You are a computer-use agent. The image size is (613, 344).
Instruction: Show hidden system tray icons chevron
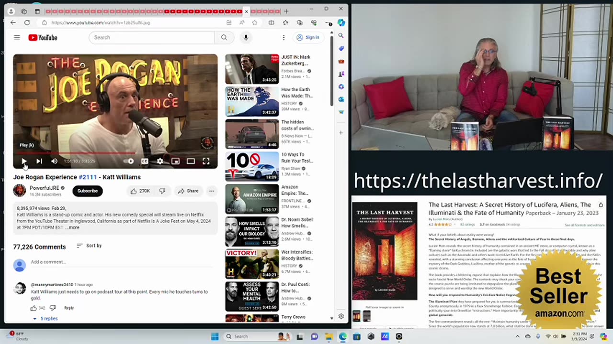point(518,336)
